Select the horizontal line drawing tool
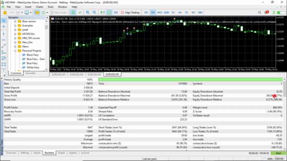Viewport: 287px width, 161px height. coord(4,40)
